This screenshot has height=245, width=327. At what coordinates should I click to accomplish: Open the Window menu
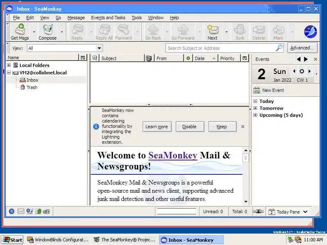coord(156,18)
